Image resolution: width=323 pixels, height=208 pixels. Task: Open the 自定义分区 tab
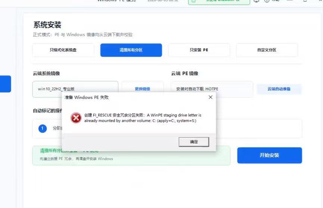267,50
